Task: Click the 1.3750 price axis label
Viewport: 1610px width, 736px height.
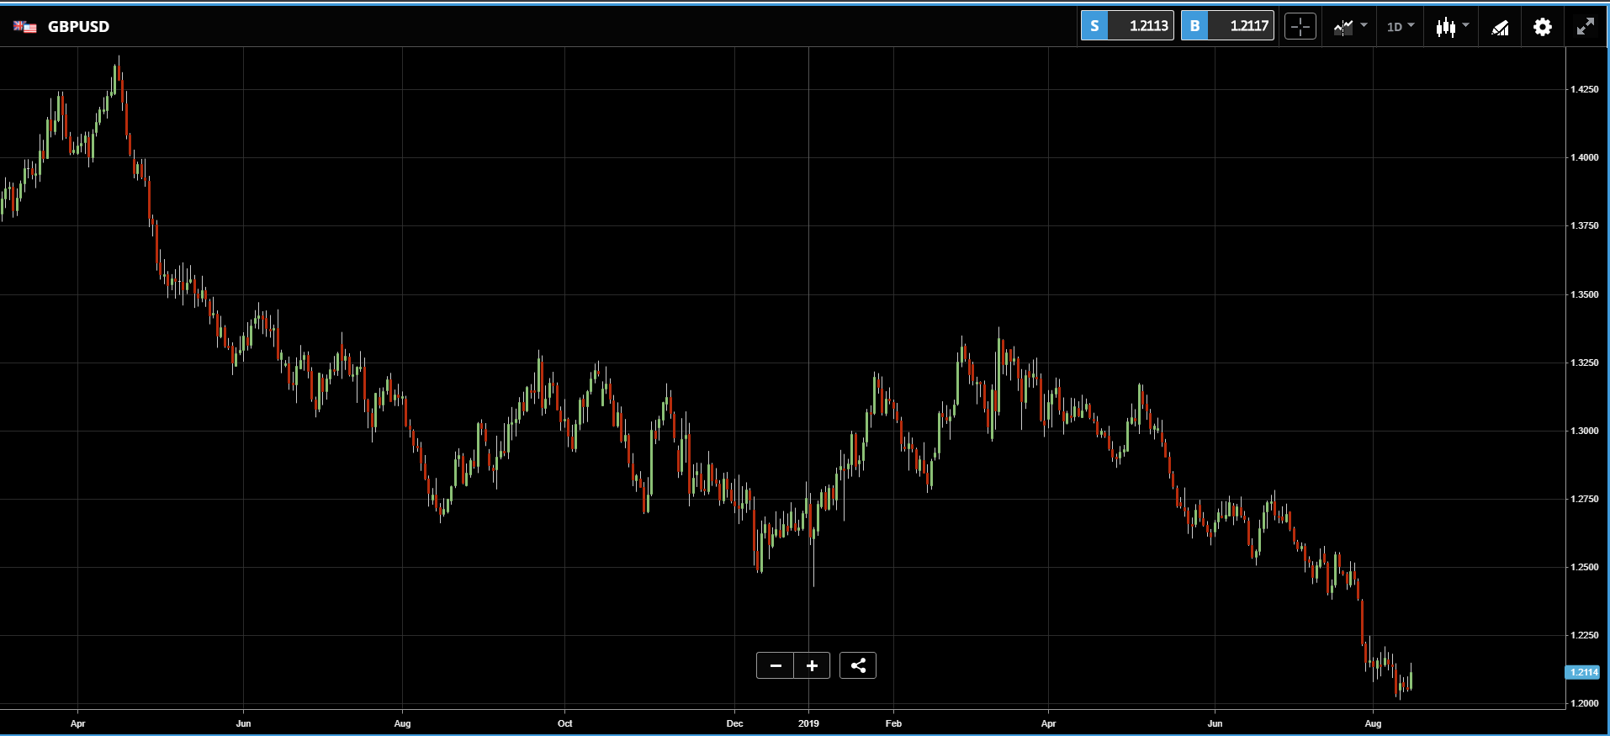Action: [1585, 225]
